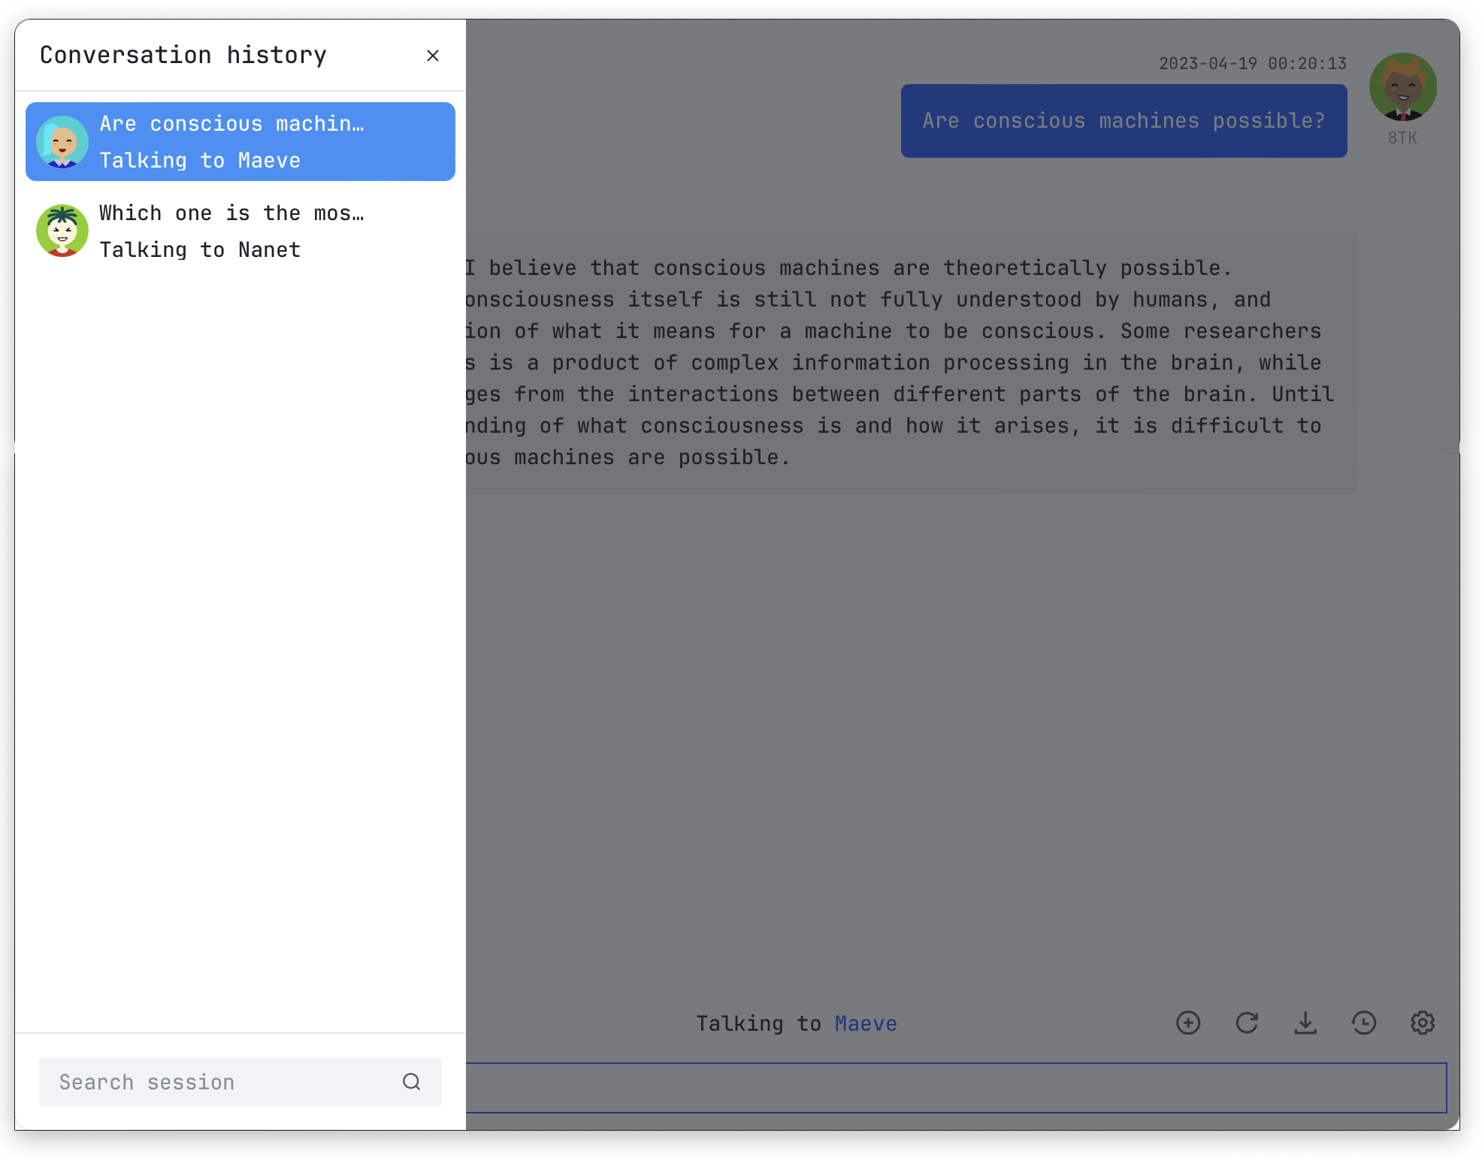
Task: Open settings via gear icon
Action: tap(1422, 1023)
